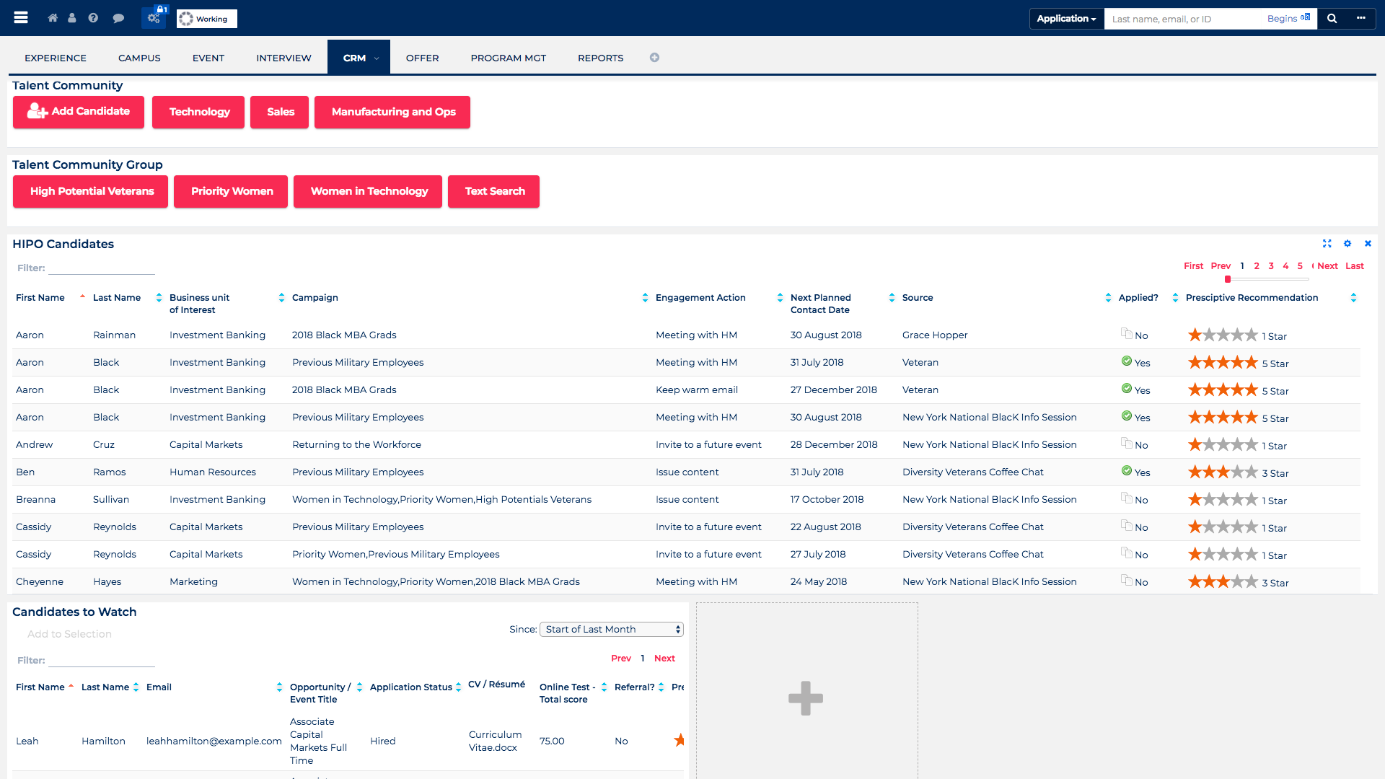Open the REPORTS section

[600, 58]
